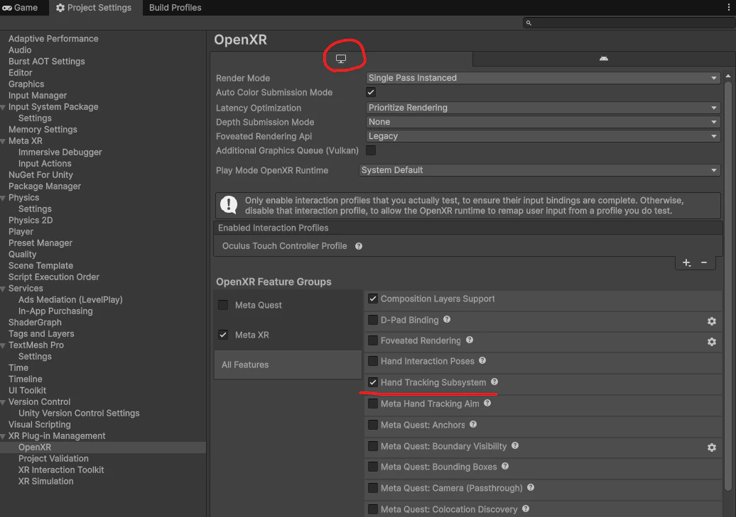Image resolution: width=736 pixels, height=517 pixels.
Task: Enable the Meta Quest feature group checkbox
Action: coord(223,305)
